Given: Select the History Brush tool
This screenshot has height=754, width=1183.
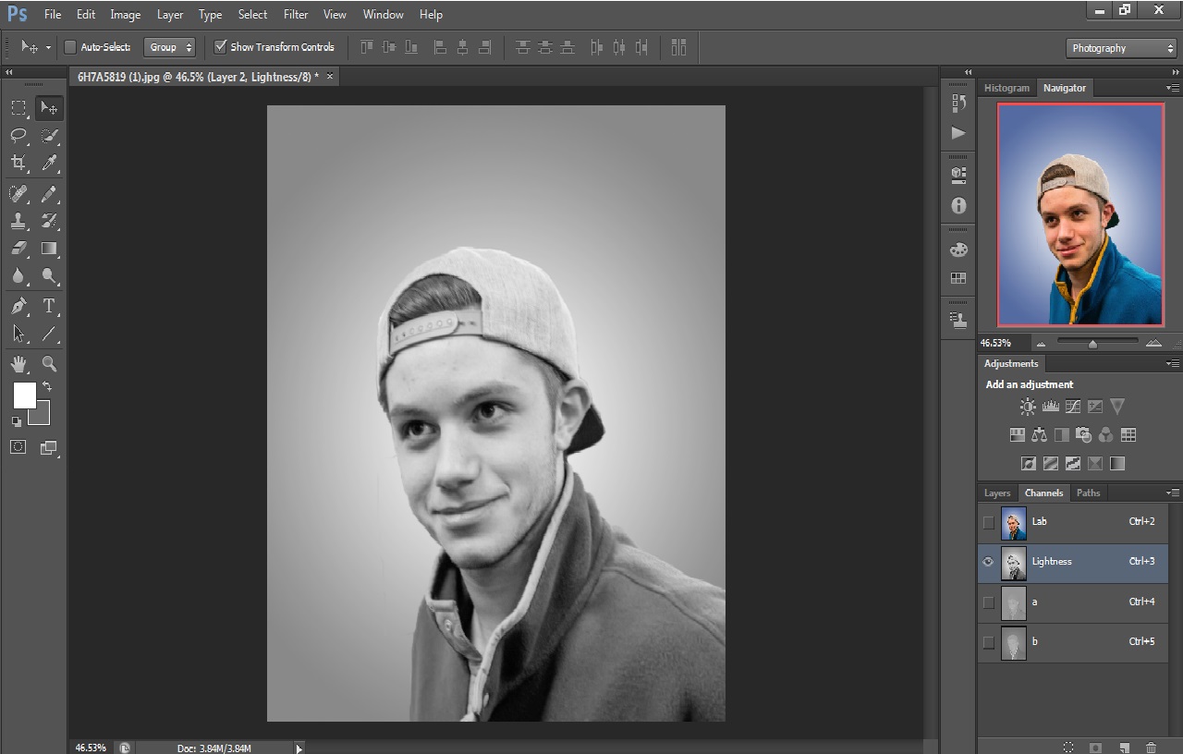Looking at the screenshot, I should [x=50, y=221].
